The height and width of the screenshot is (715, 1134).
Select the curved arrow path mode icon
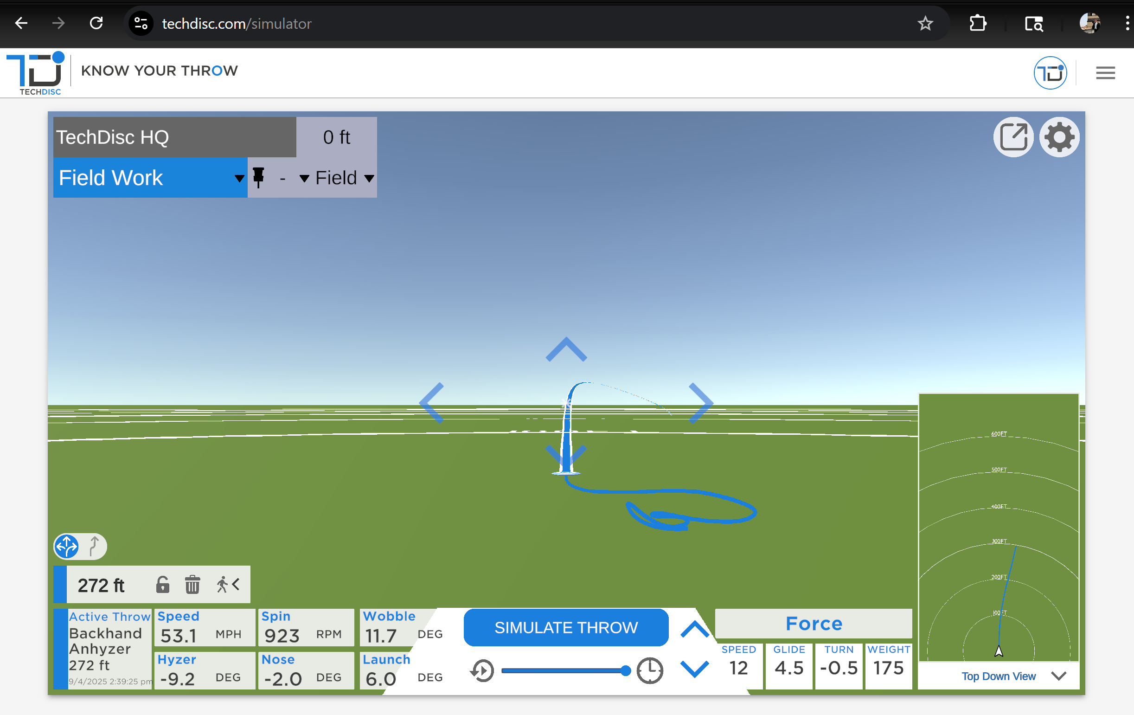(94, 547)
